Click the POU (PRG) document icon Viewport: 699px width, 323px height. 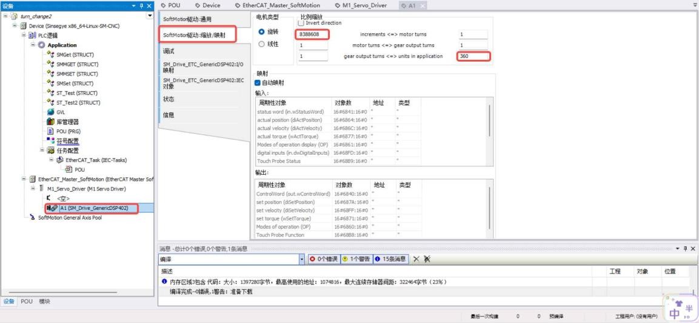50,131
